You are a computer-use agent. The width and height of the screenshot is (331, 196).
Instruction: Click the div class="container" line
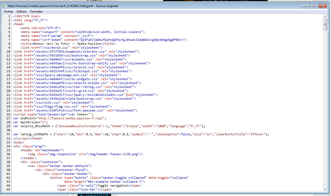[x=42, y=162]
